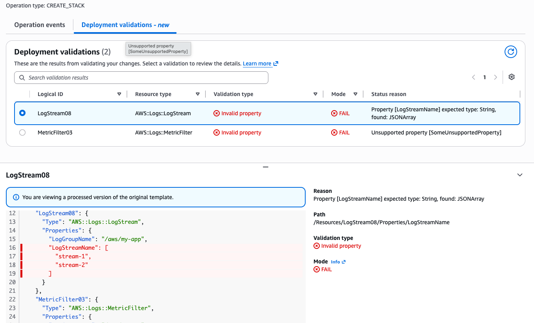
Task: Click code line 13 Type AWS::Logs::LogStream
Action: tap(93, 222)
